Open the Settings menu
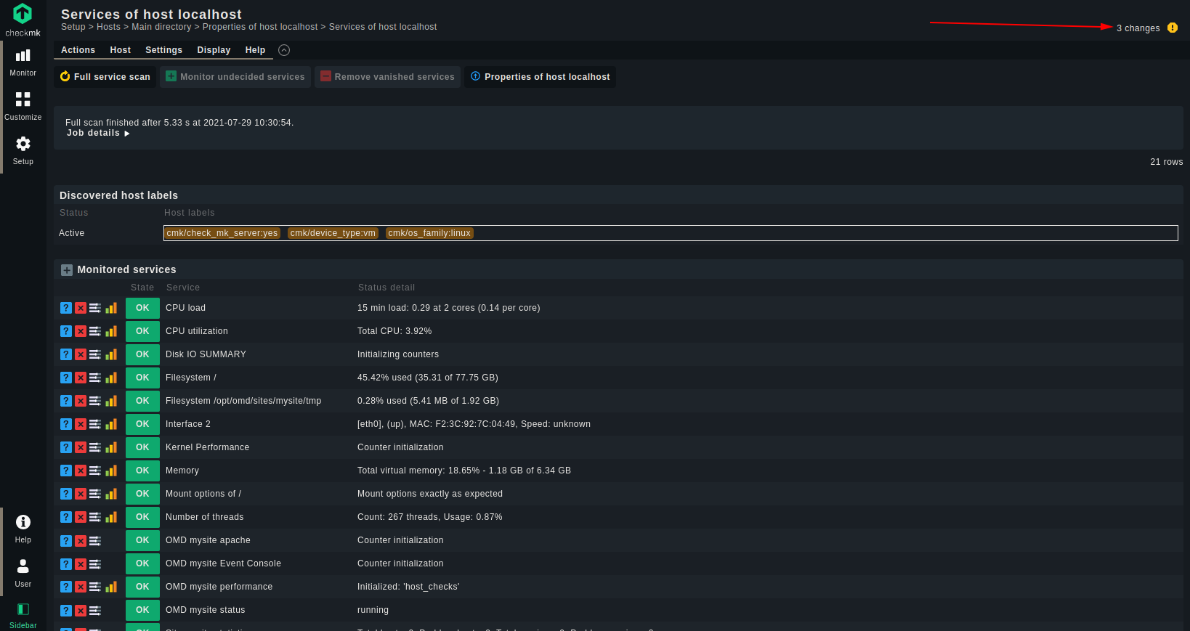The height and width of the screenshot is (631, 1190). tap(163, 50)
